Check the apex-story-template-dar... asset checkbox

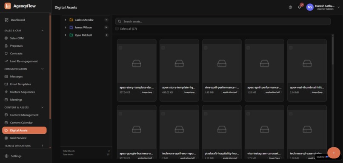click(x=120, y=48)
